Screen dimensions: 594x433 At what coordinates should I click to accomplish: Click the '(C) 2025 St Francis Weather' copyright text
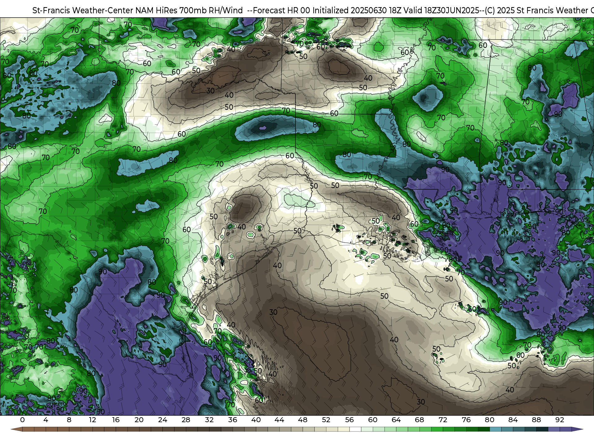pos(536,11)
